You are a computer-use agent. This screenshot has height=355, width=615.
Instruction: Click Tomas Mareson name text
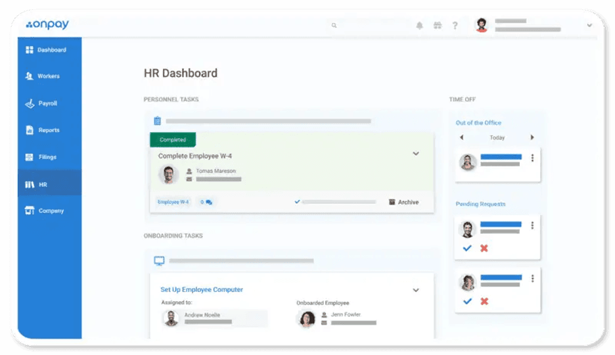[x=216, y=171]
